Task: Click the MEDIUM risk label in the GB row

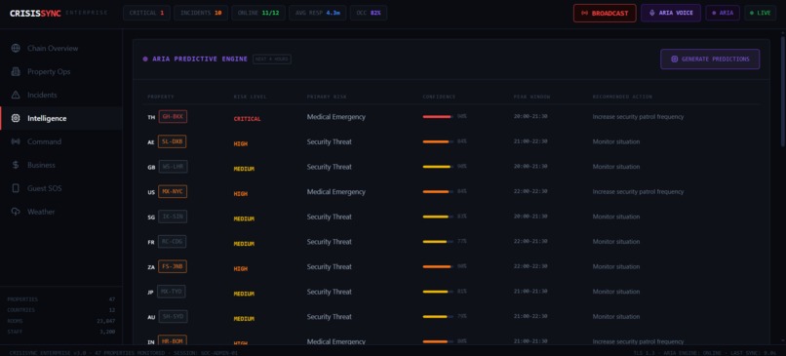Action: [x=244, y=169]
